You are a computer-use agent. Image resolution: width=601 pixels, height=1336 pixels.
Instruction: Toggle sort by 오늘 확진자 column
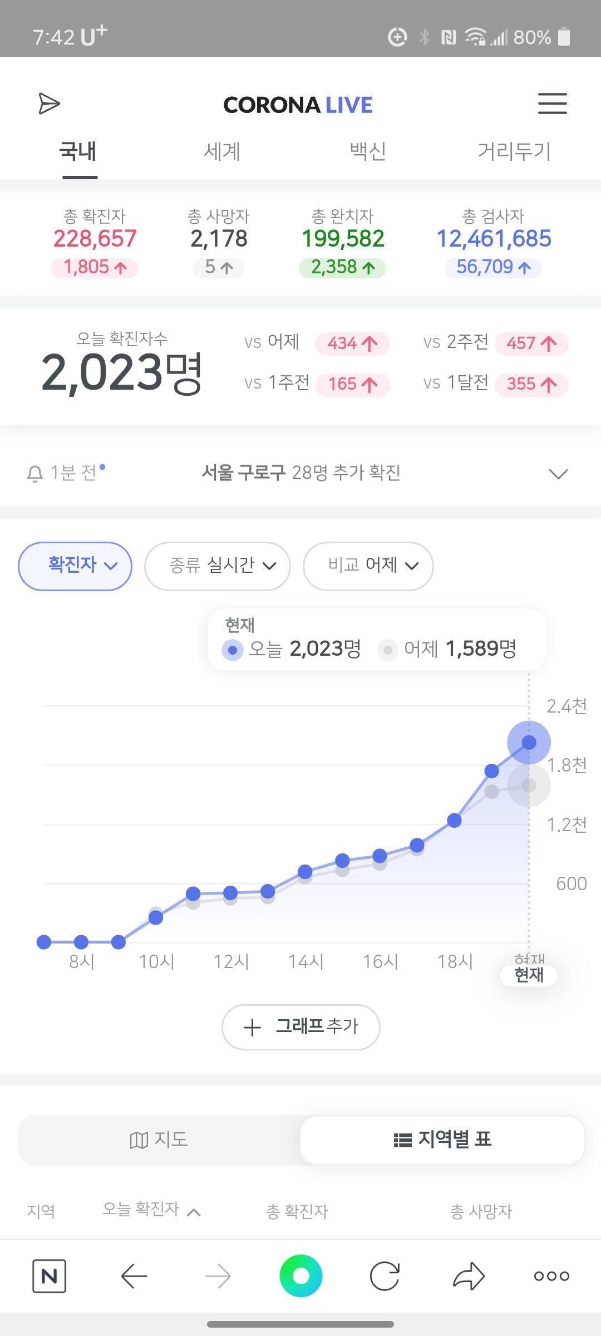(x=151, y=1210)
